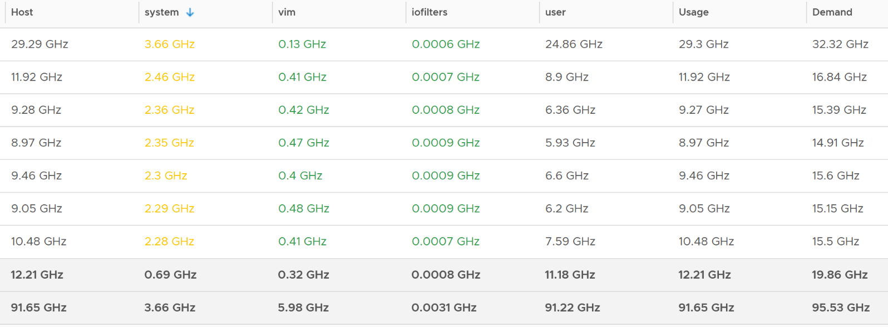Click the 2.3 GHz system value
Viewport: 888px width, 327px height.
pyautogui.click(x=166, y=175)
